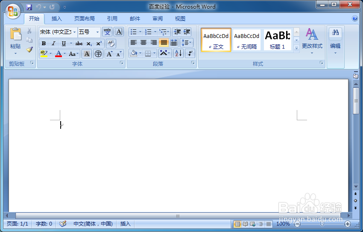
Task: Copy selection with the copy icon
Action: (x=29, y=40)
